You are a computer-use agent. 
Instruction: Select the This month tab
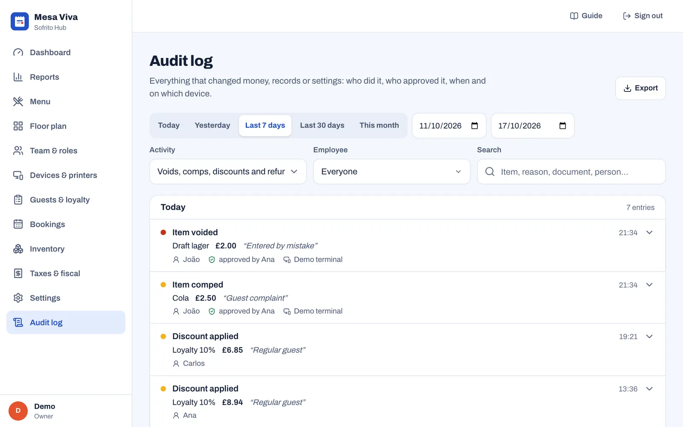click(x=379, y=126)
